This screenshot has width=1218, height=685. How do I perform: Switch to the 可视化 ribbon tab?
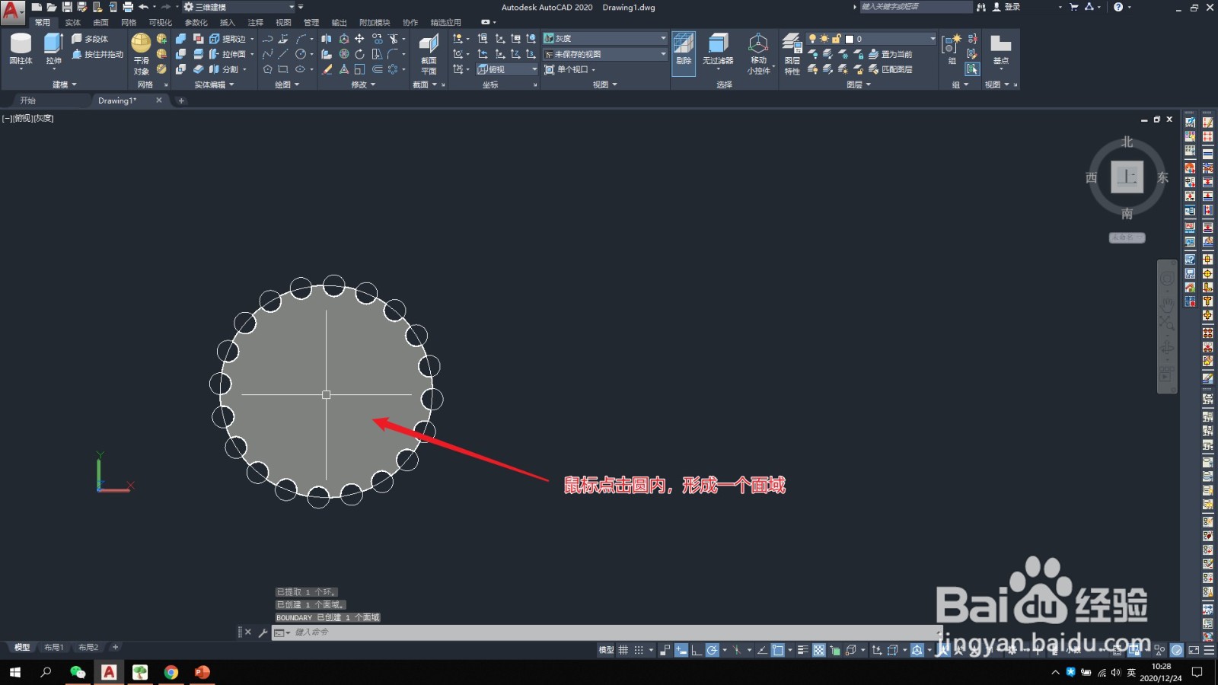(x=159, y=22)
